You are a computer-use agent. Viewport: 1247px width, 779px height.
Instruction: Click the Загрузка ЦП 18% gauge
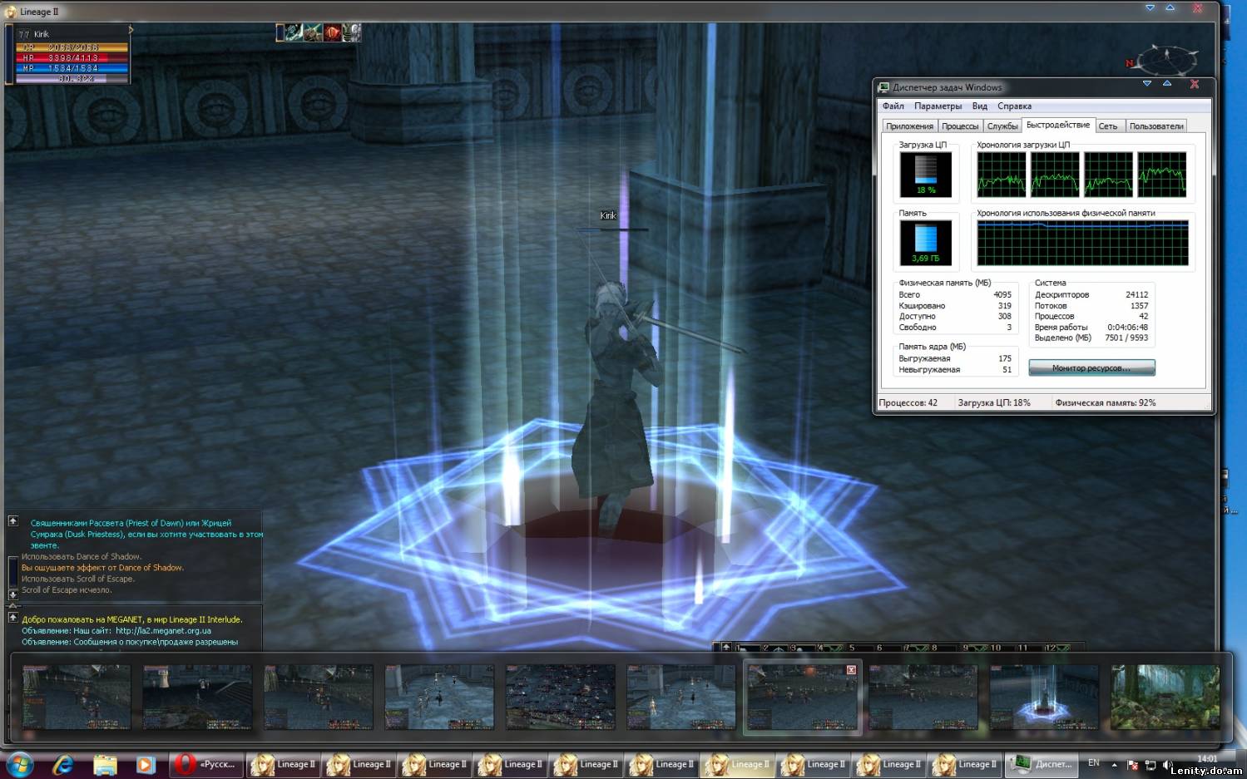(x=926, y=174)
